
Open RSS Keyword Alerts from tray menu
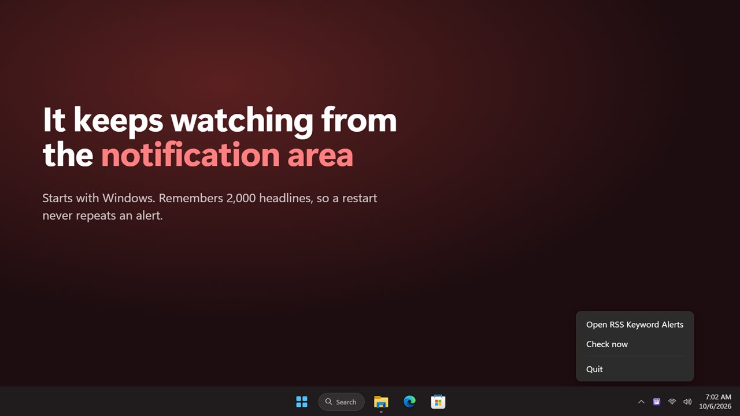tap(635, 325)
